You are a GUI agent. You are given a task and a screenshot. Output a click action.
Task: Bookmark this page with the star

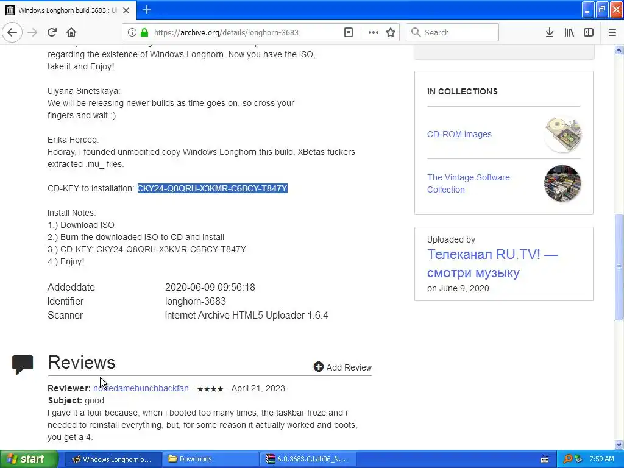391,32
